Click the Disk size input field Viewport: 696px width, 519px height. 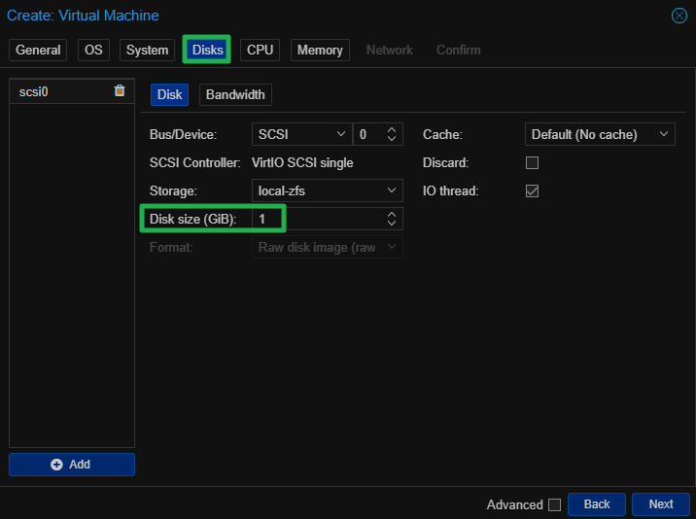[317, 219]
